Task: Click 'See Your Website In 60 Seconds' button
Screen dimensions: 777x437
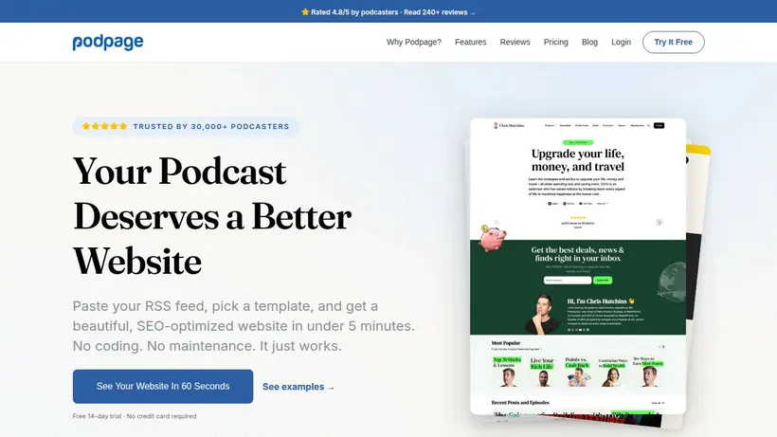Action: click(163, 386)
